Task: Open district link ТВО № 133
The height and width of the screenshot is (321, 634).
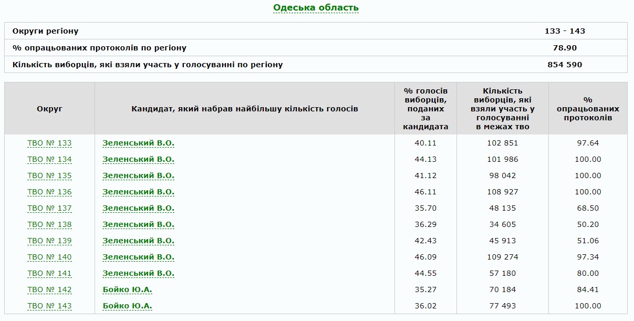Action: [x=49, y=143]
